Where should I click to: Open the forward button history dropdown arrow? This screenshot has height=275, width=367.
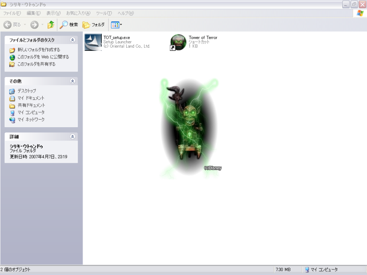(x=42, y=25)
